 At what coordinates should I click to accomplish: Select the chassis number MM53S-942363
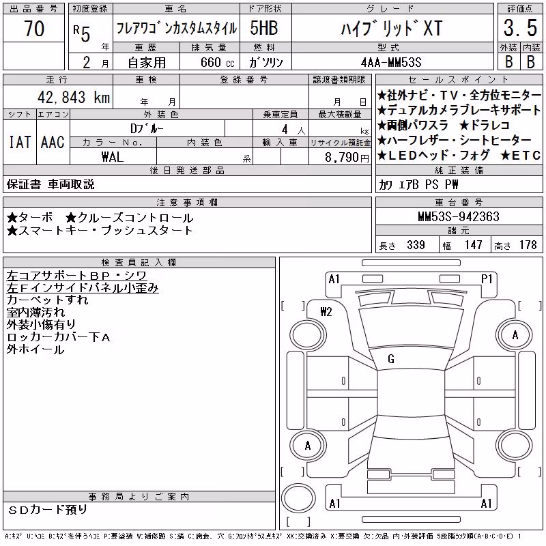tap(459, 216)
